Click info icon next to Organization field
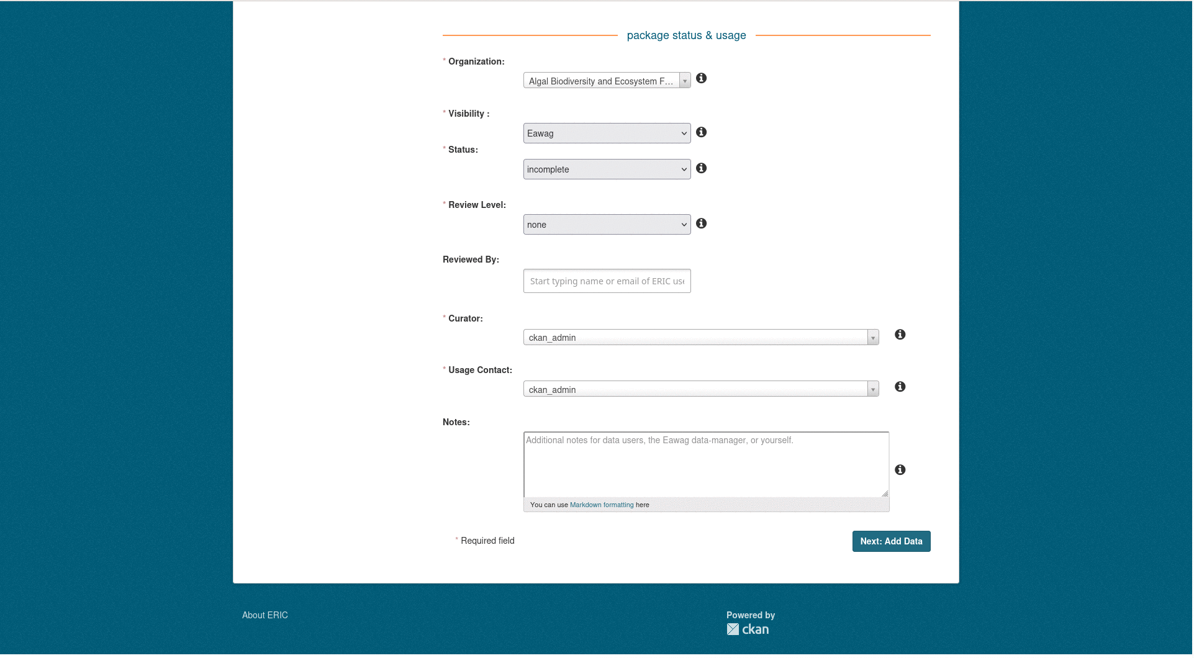Viewport: 1194px width, 658px height. click(x=701, y=78)
